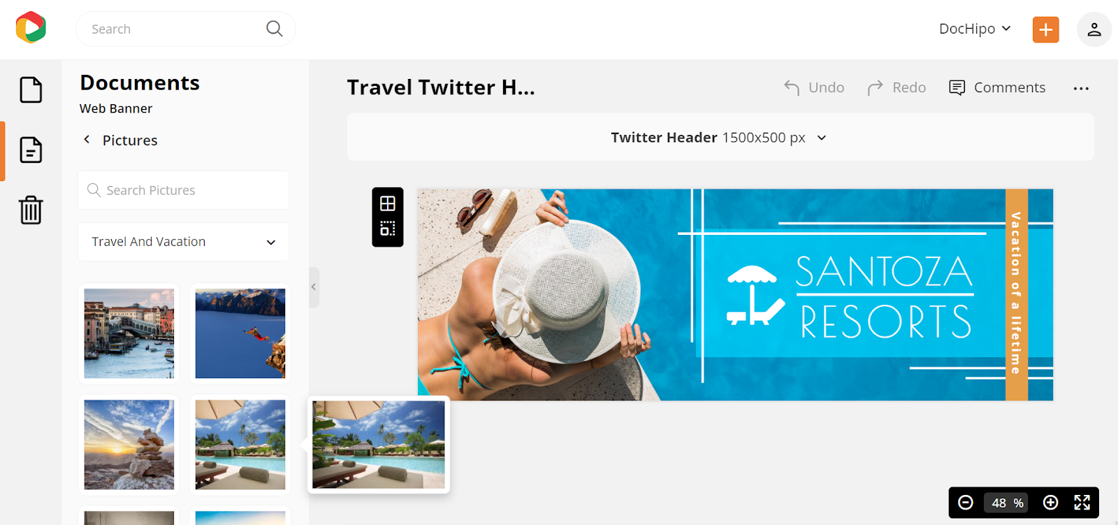Select the documents list sidebar icon
This screenshot has height=525, width=1118.
31,150
